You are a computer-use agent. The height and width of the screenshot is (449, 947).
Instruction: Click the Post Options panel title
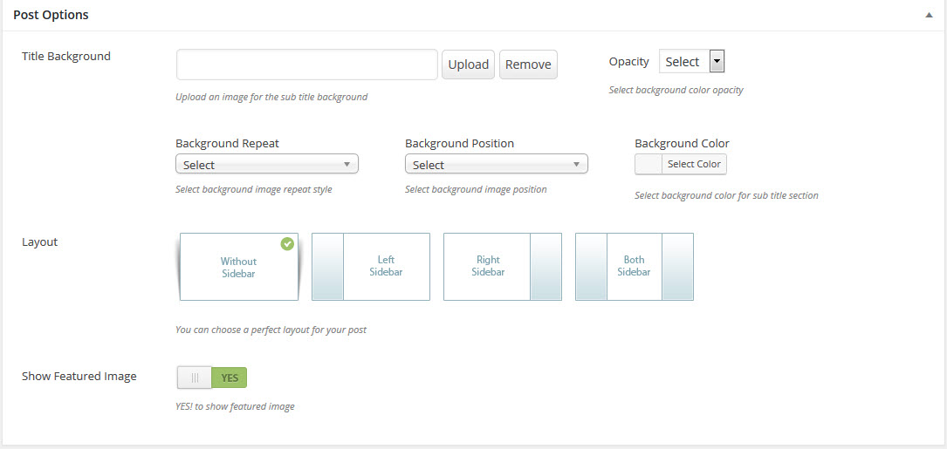point(51,15)
